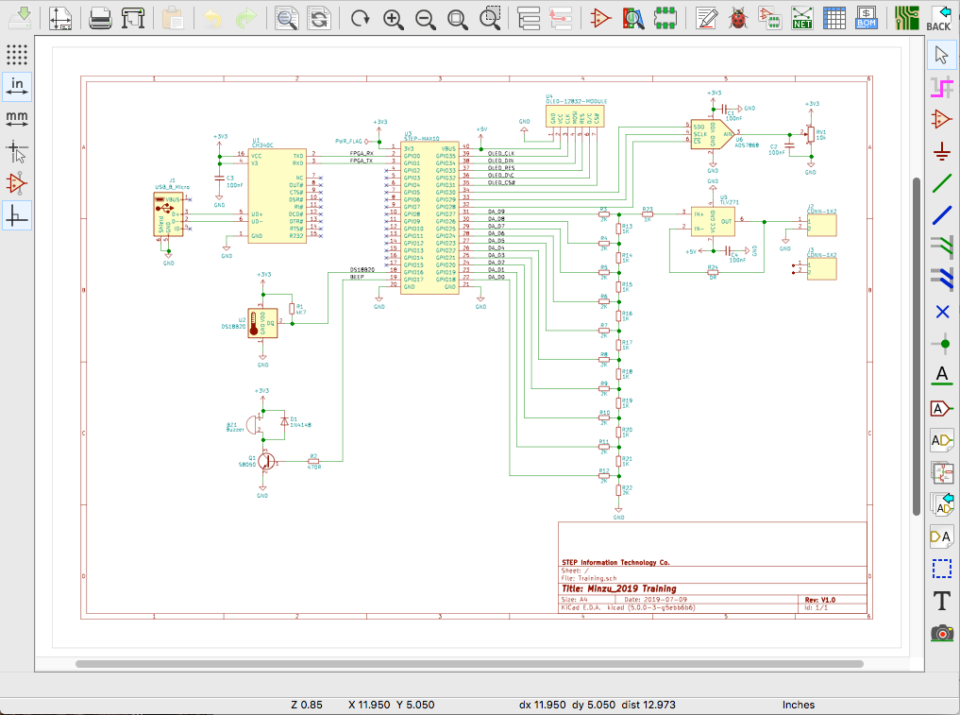This screenshot has width=960, height=715.
Task: Open the PCB layout editor
Action: pos(906,18)
